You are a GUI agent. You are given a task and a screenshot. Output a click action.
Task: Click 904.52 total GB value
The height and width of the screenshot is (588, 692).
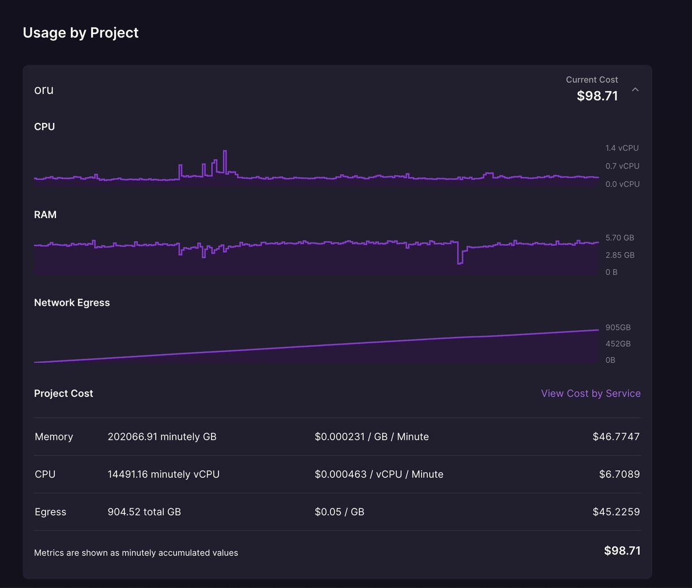144,512
